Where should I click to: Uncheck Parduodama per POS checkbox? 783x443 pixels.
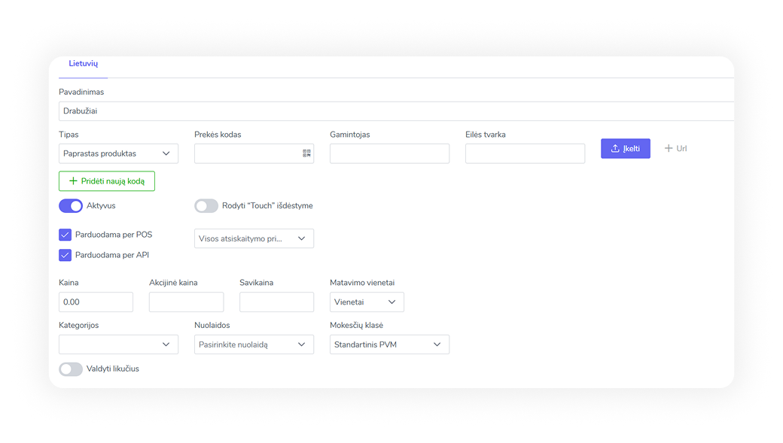point(66,235)
